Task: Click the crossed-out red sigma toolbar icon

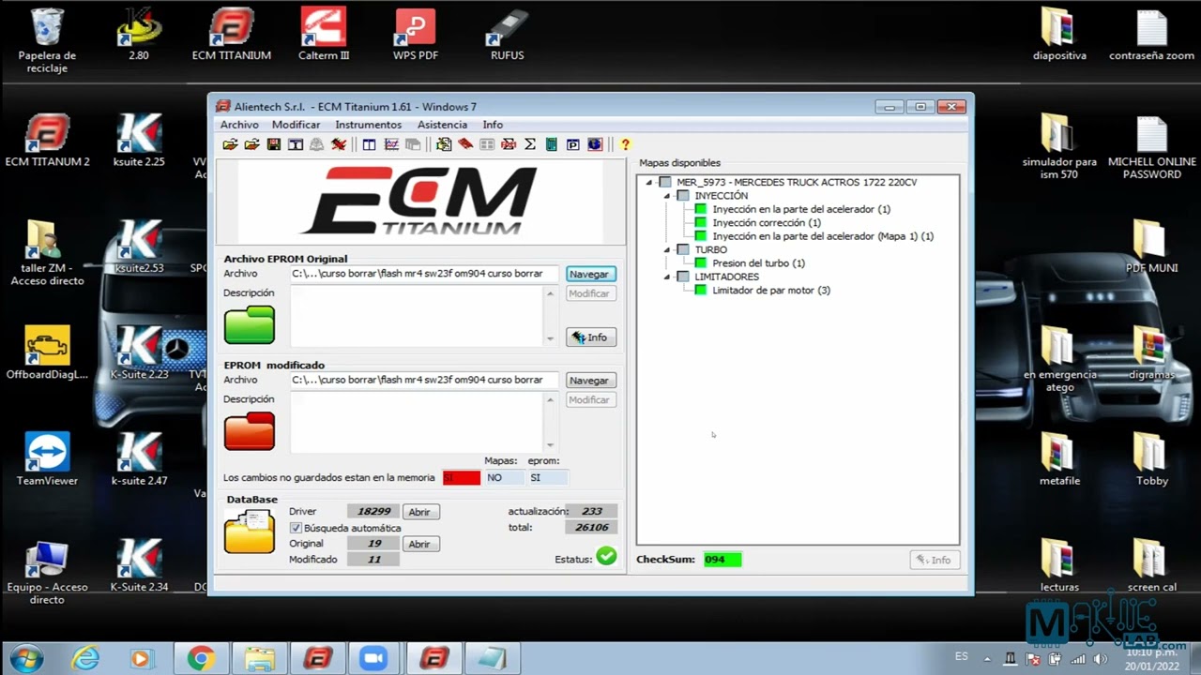Action: [x=509, y=144]
